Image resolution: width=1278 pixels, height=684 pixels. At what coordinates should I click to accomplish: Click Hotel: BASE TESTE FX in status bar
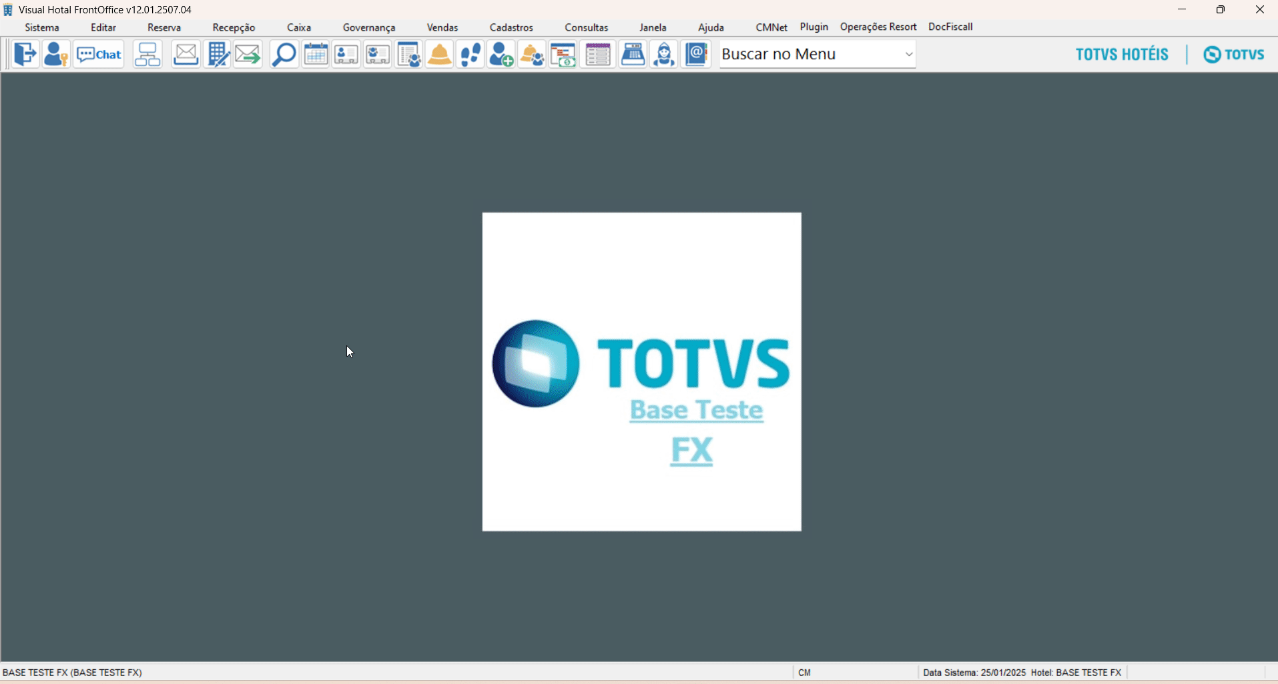[x=1076, y=673]
